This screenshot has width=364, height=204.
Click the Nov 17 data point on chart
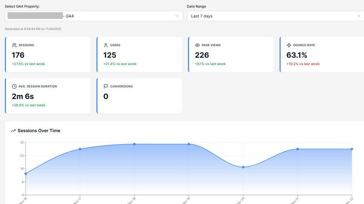pos(80,149)
